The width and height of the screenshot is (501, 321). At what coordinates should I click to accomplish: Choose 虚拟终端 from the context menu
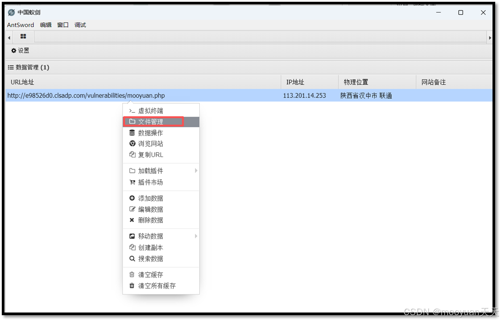pyautogui.click(x=161, y=111)
